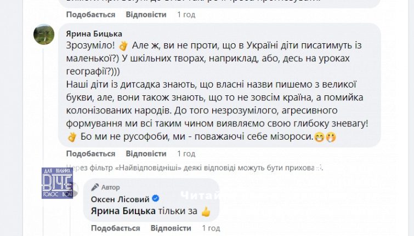This screenshot has height=236, width=414.
Task: Click the "Ярина Бицька" mention in Оксен's reply
Action: (117, 211)
